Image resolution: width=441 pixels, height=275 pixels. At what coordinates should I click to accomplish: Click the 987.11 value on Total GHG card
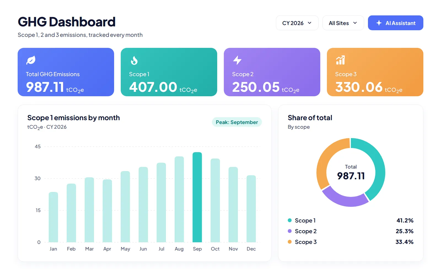[x=45, y=87]
